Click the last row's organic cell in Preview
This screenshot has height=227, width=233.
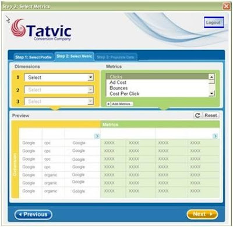(x=51, y=191)
